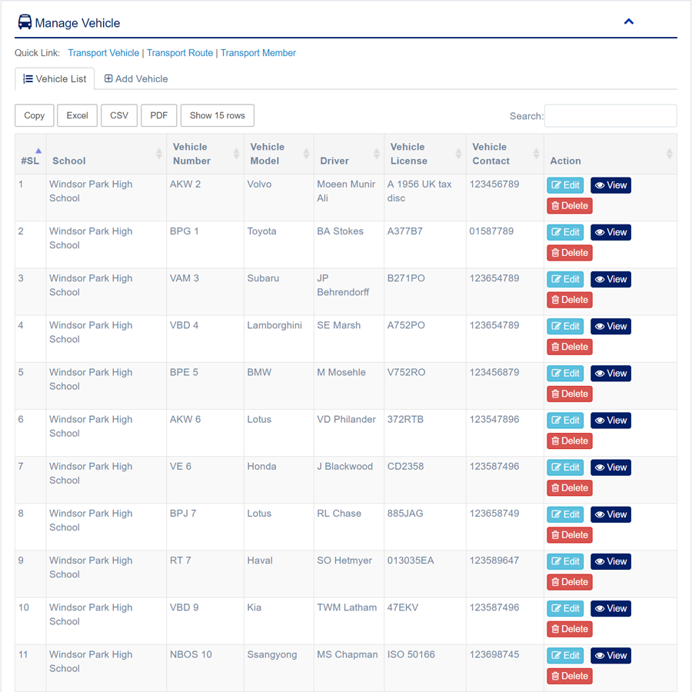Export the table using Excel button
Screen dimensions: 692x692
point(77,115)
